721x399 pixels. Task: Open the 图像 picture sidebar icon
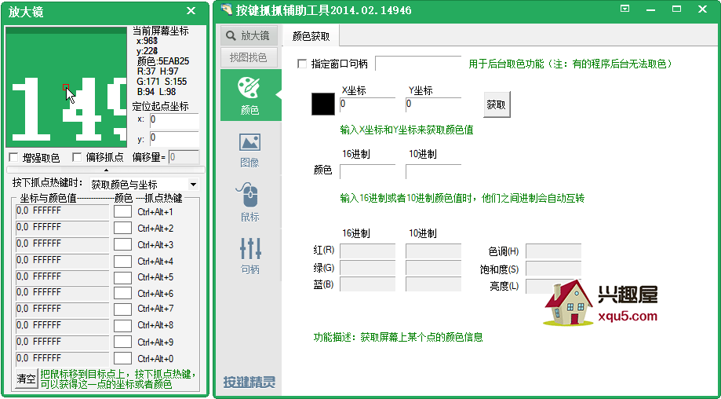[249, 150]
